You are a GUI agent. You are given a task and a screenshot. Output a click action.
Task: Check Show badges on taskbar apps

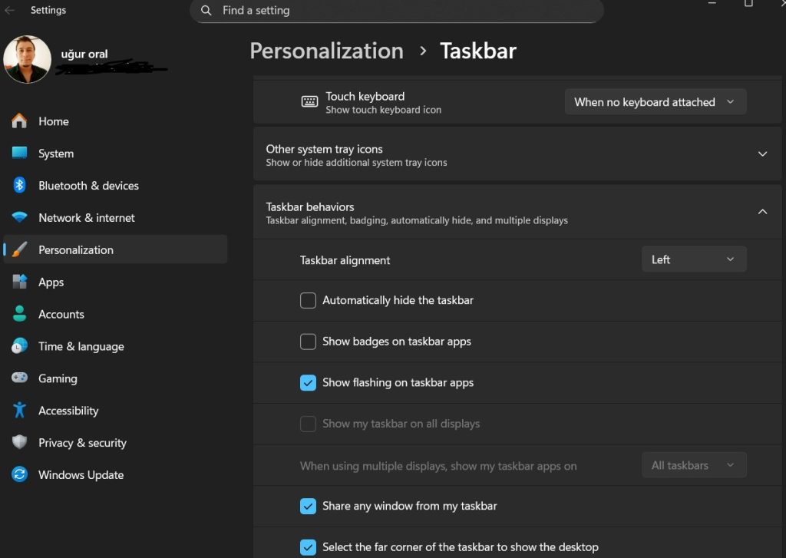[308, 341]
